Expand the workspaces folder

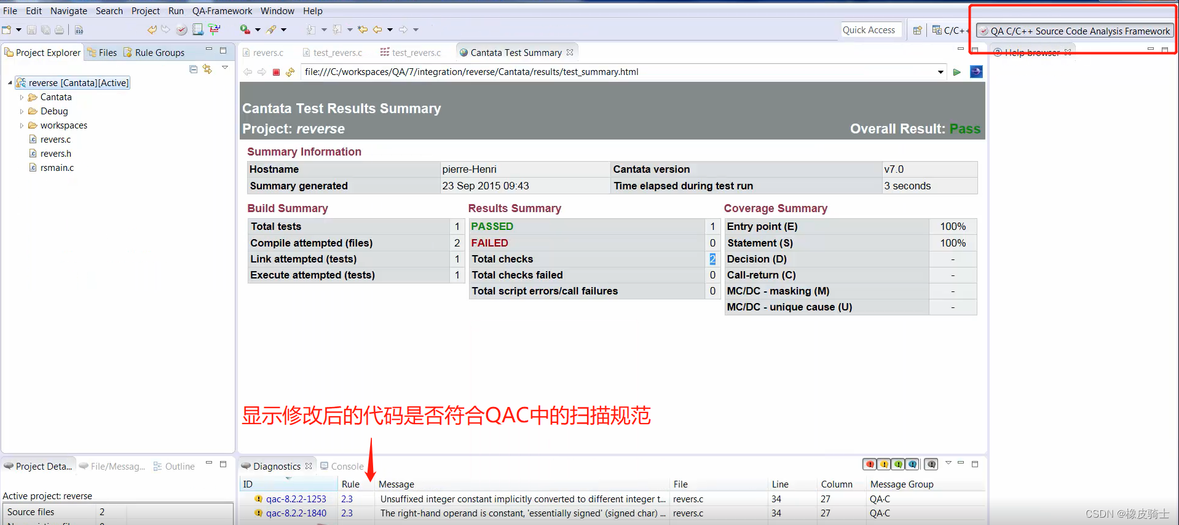[22, 125]
